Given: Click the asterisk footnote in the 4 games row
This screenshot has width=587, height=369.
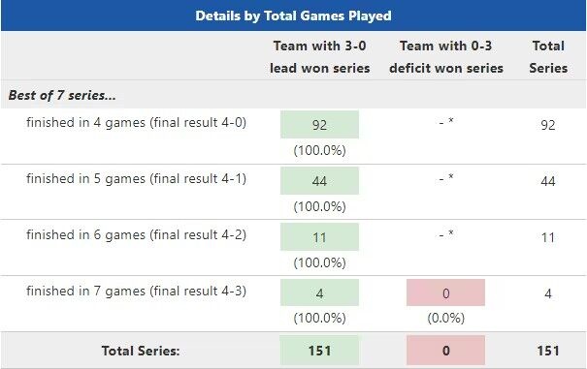Looking at the screenshot, I should click(x=451, y=120).
